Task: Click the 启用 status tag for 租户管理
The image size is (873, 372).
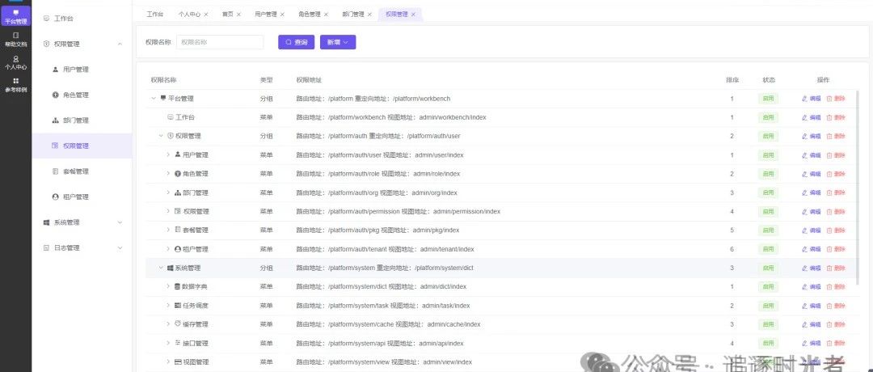Action: pos(769,249)
